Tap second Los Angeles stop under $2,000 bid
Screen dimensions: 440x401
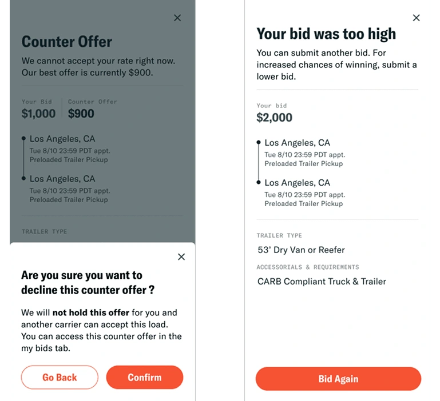coord(297,183)
